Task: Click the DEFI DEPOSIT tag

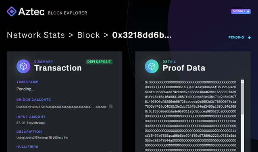Action: (99, 62)
